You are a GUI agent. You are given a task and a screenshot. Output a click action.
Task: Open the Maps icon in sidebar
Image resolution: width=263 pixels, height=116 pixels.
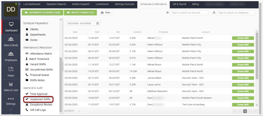coord(11,69)
